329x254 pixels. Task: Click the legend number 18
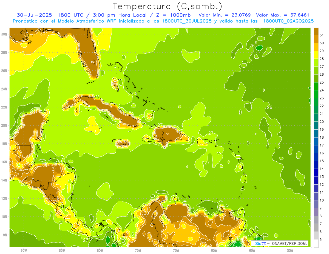(x=322, y=137)
